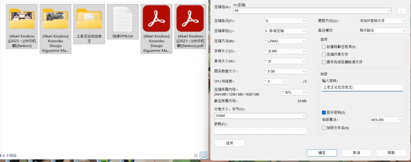
Task: Enable 加密文件名 checkbox
Action: pos(324,128)
